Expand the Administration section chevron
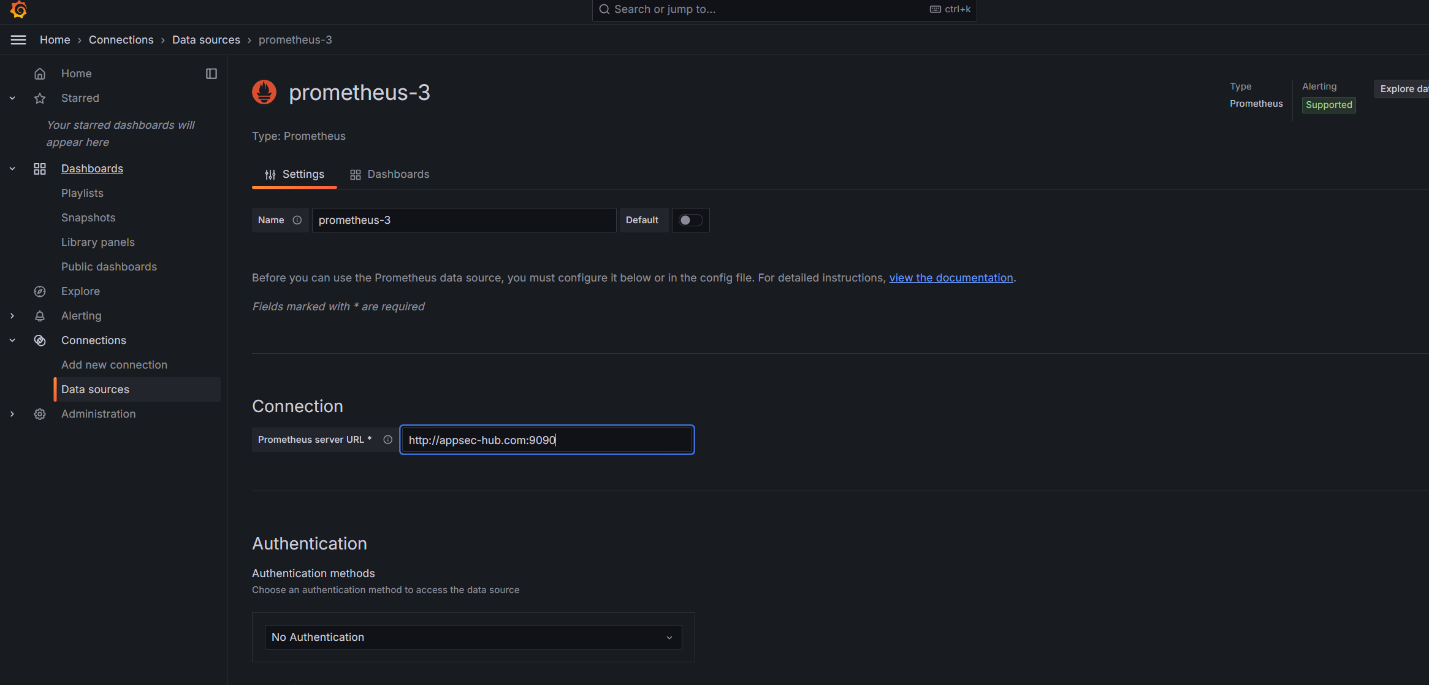Viewport: 1429px width, 685px height. tap(12, 414)
